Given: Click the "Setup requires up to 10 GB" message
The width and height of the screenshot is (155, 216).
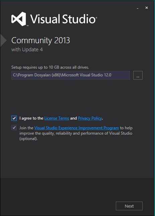Looking at the screenshot, I should (50, 67).
